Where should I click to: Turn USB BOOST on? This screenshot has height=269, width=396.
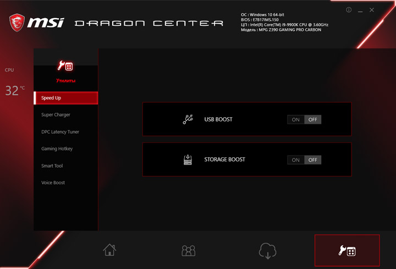(295, 119)
